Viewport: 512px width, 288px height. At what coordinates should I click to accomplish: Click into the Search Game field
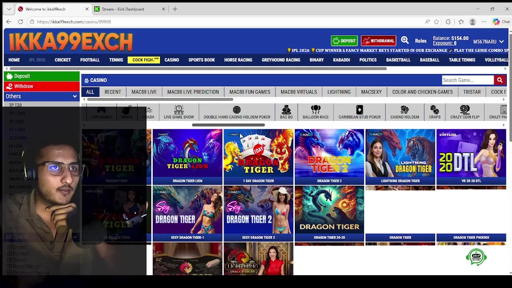coord(468,80)
